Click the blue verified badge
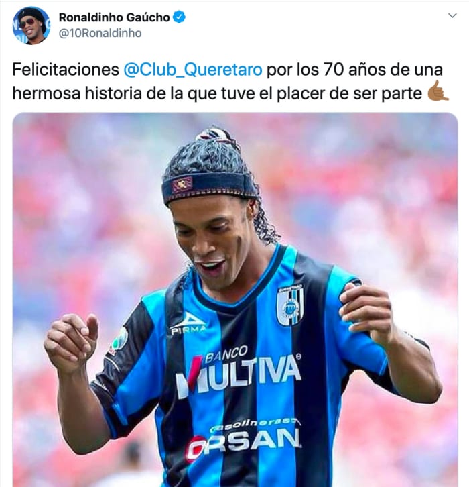Viewport: 469px width, 487px height. click(179, 17)
